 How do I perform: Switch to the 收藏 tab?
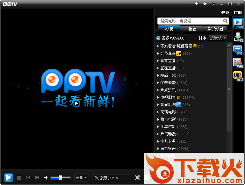[x=192, y=29]
